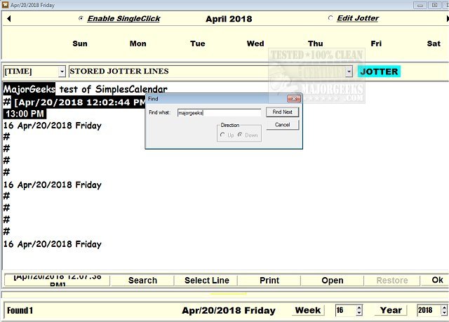The image size is (449, 322).
Task: Choose Down direction in Find dialog
Action: (x=240, y=135)
